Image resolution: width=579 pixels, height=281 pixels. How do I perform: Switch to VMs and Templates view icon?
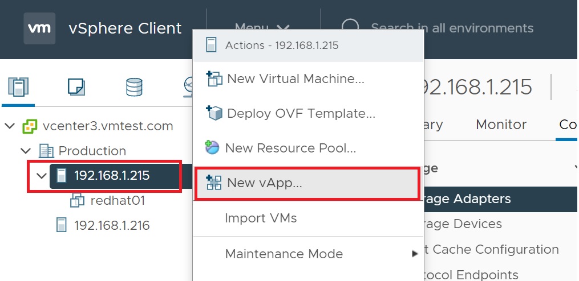pos(76,87)
